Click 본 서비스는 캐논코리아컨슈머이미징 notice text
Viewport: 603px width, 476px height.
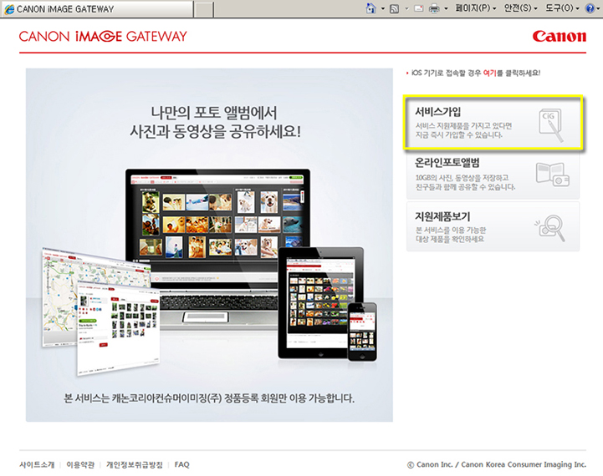[209, 398]
